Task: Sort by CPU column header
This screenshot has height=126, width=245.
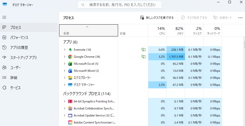Action: click(x=157, y=30)
